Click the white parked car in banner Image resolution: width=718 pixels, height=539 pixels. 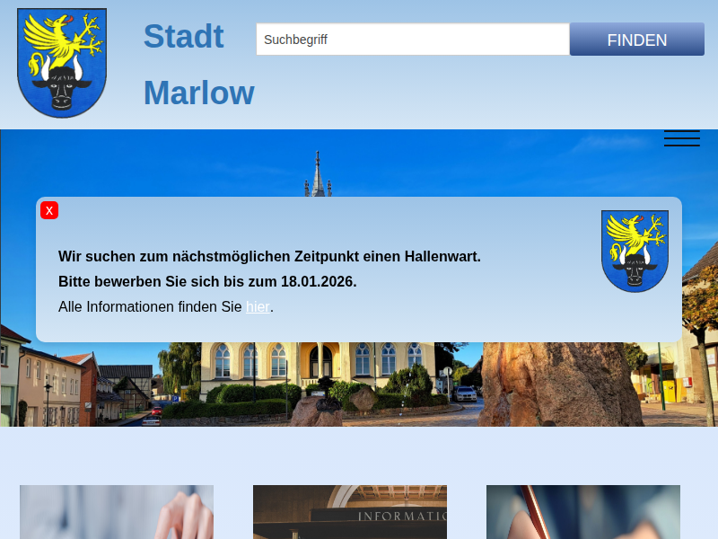coord(465,393)
